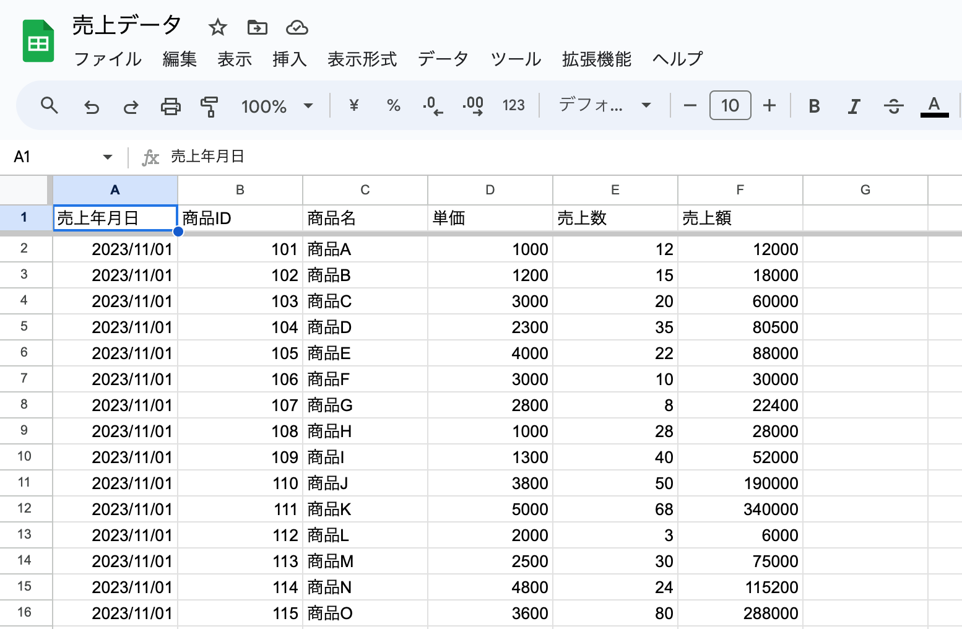Click the 売上数 header cell

pyautogui.click(x=615, y=218)
